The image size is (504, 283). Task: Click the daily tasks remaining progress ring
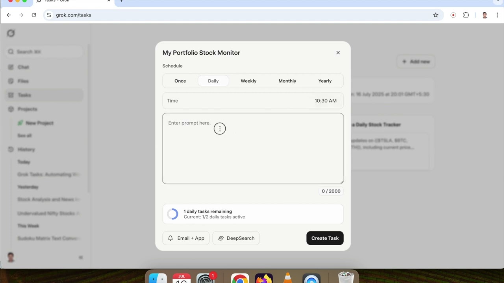(x=172, y=214)
